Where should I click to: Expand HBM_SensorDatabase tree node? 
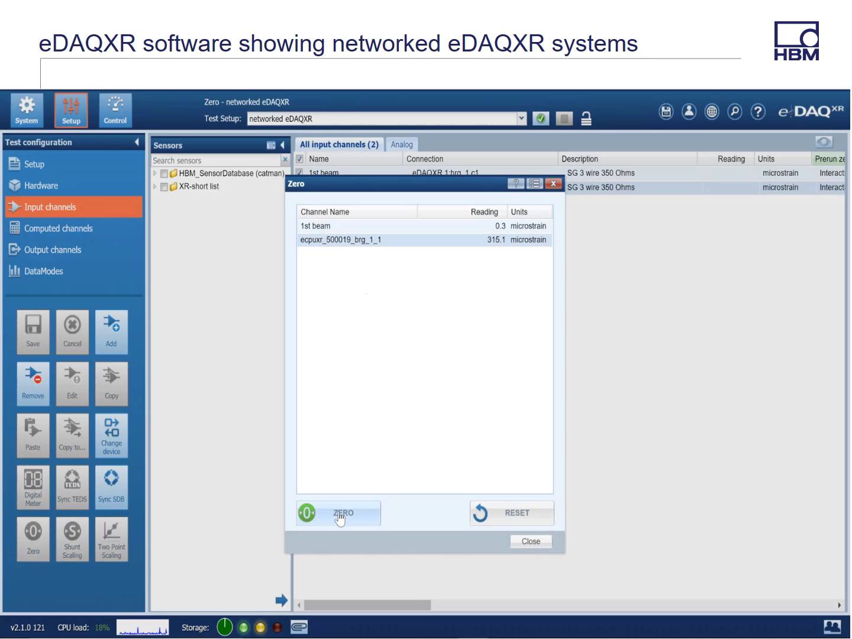(x=155, y=173)
